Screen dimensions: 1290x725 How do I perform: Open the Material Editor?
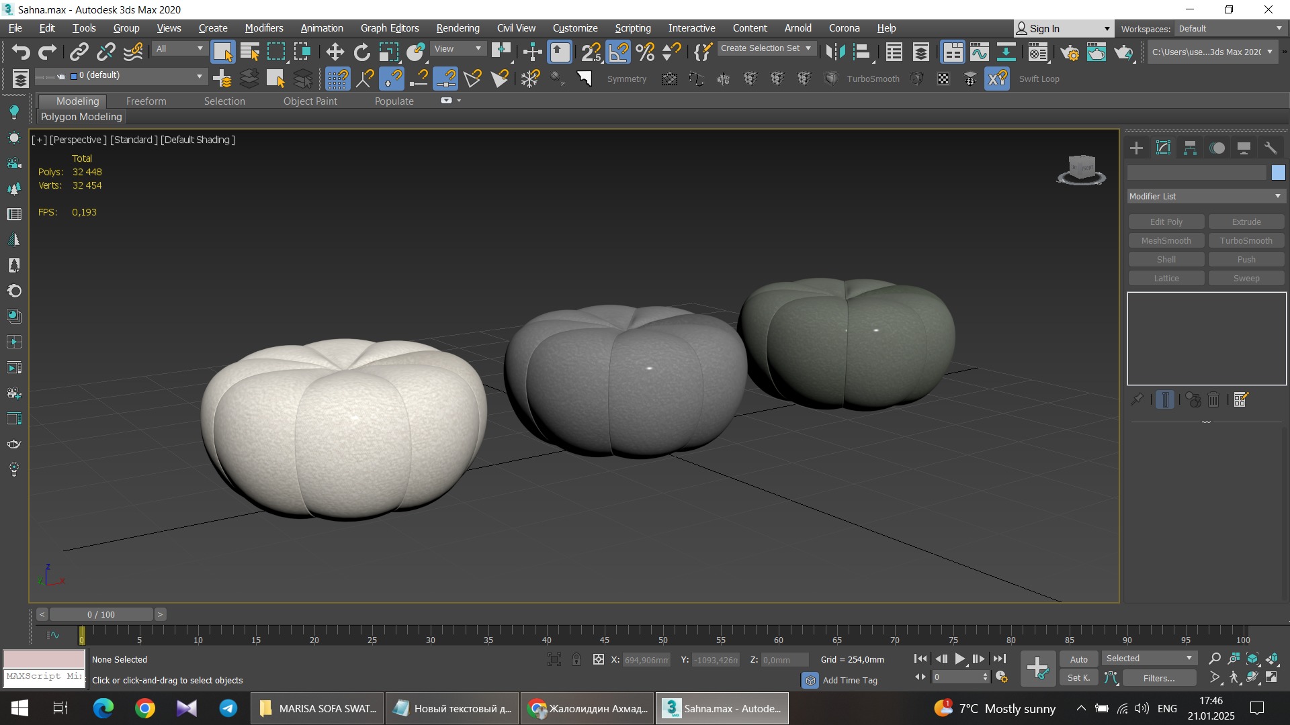click(1038, 52)
